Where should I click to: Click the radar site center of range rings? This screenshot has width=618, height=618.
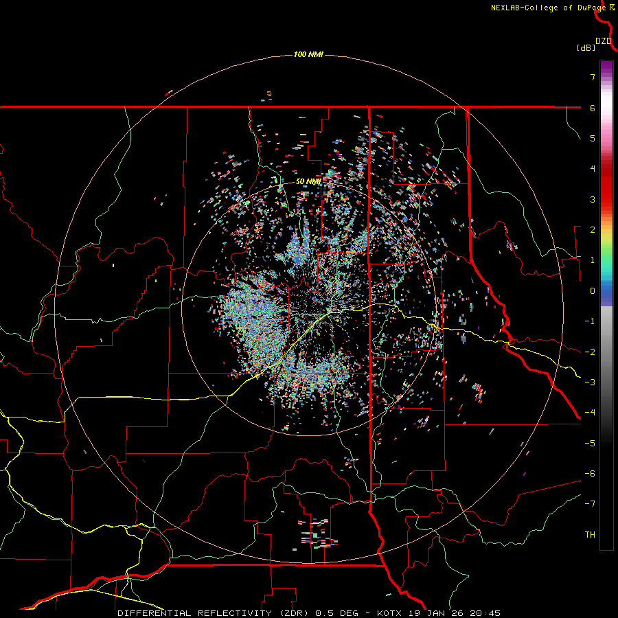point(308,309)
